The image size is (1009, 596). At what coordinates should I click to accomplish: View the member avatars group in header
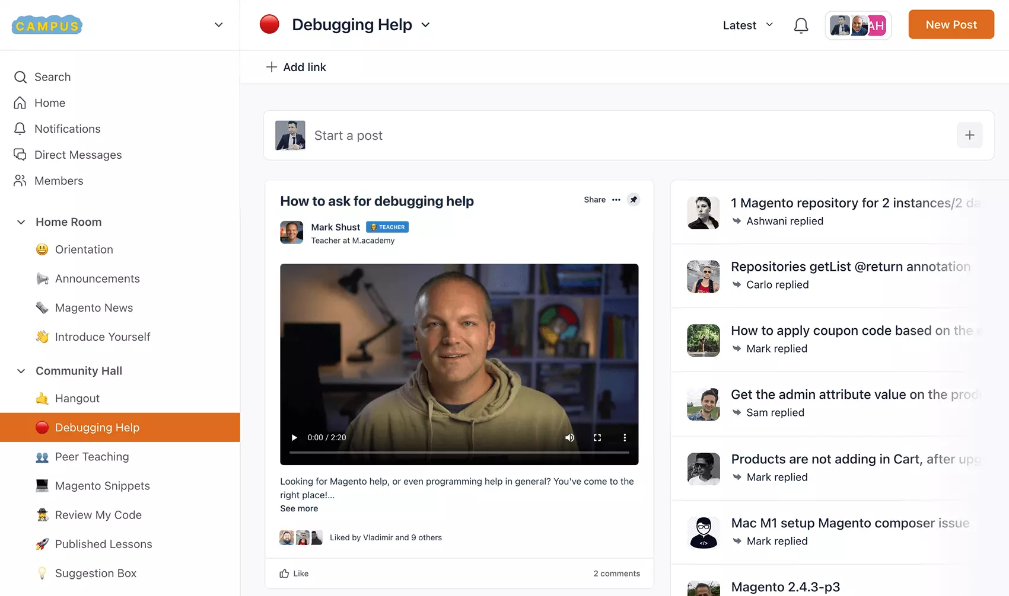point(858,25)
